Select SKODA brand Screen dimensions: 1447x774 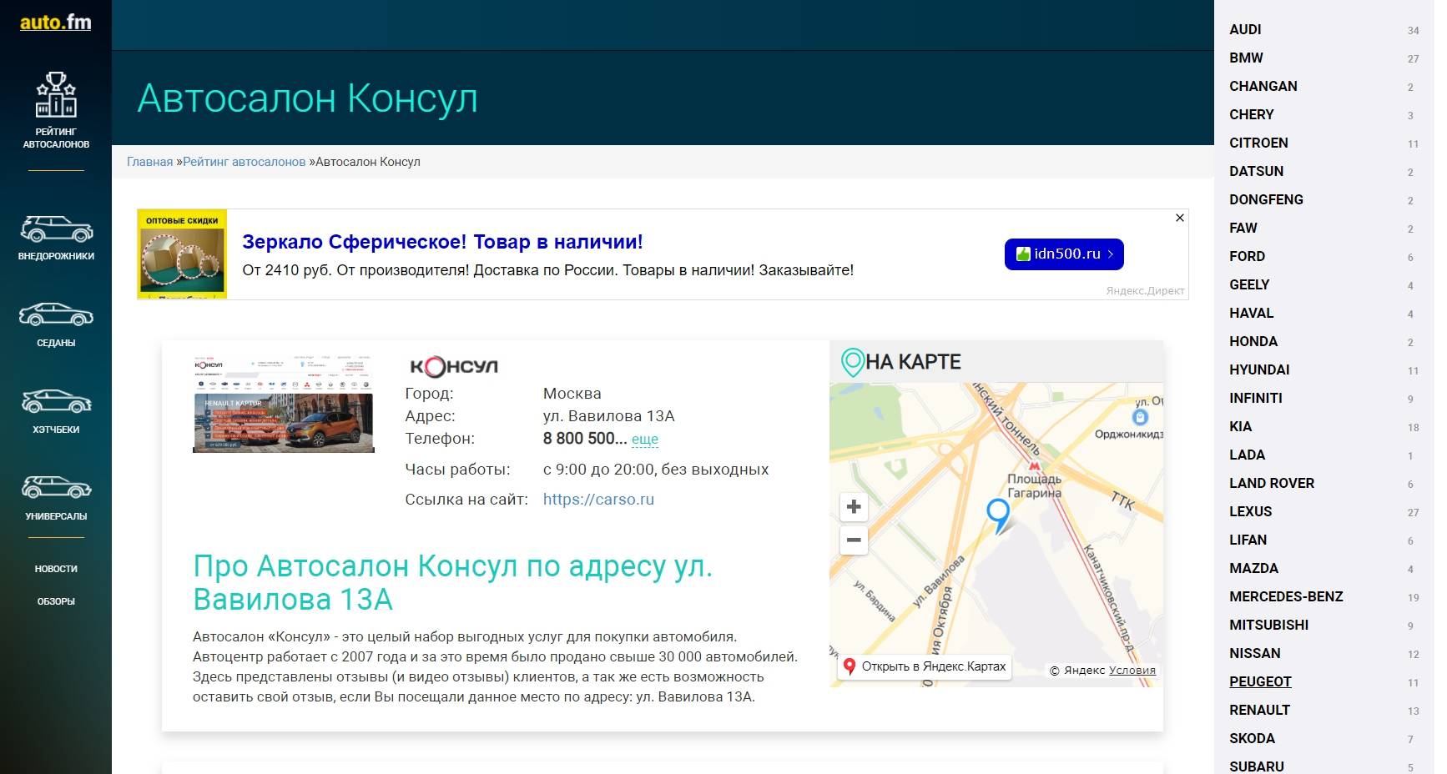[x=1252, y=738]
